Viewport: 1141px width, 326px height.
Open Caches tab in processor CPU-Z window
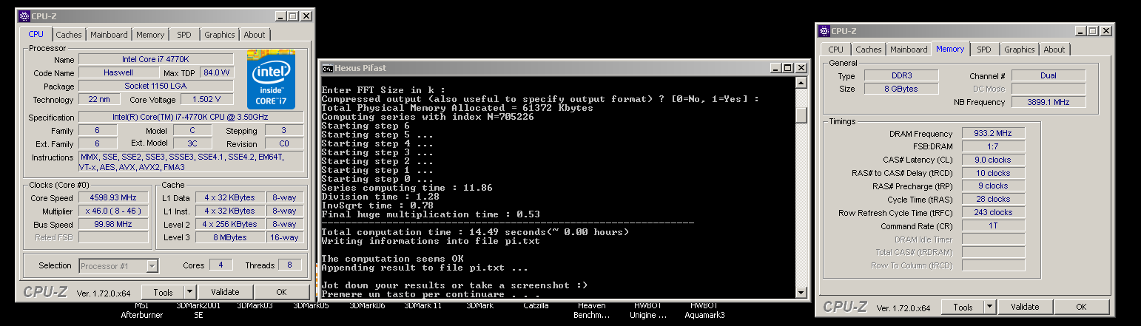tap(69, 35)
